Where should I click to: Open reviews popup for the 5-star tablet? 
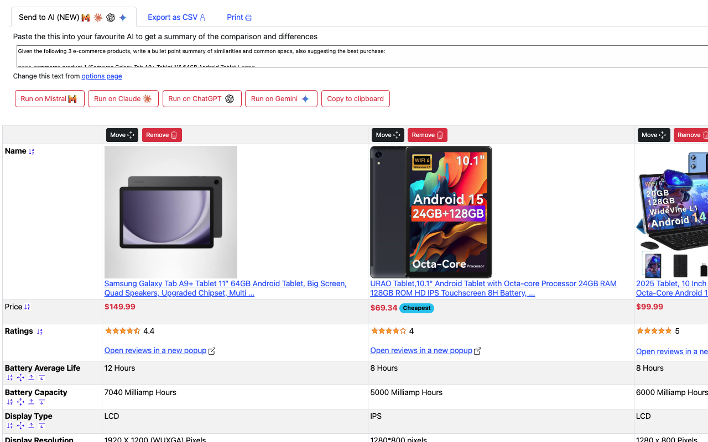[672, 352]
